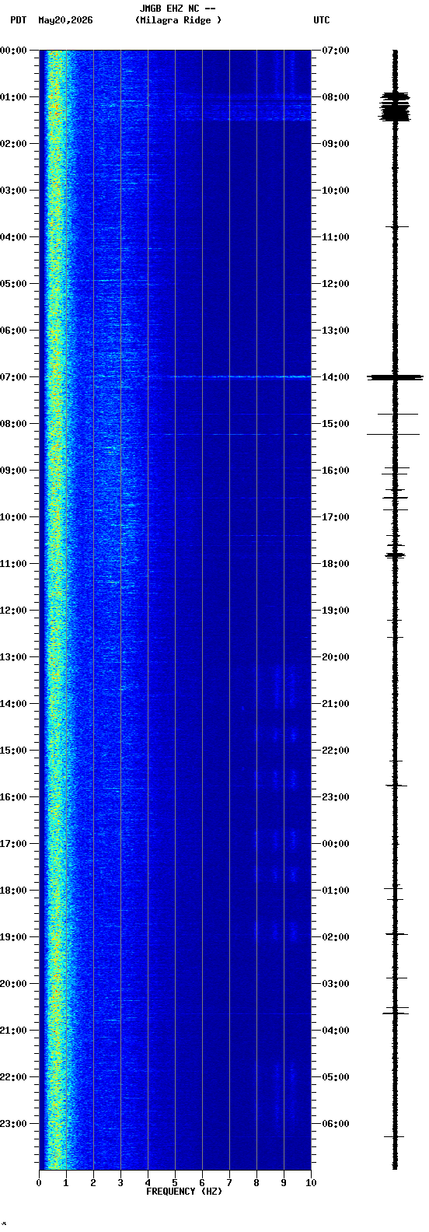Click the "PDT" timezone label

tap(18, 20)
